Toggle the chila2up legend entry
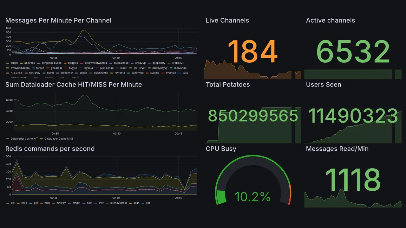The height and width of the screenshot is (228, 406). (141, 63)
